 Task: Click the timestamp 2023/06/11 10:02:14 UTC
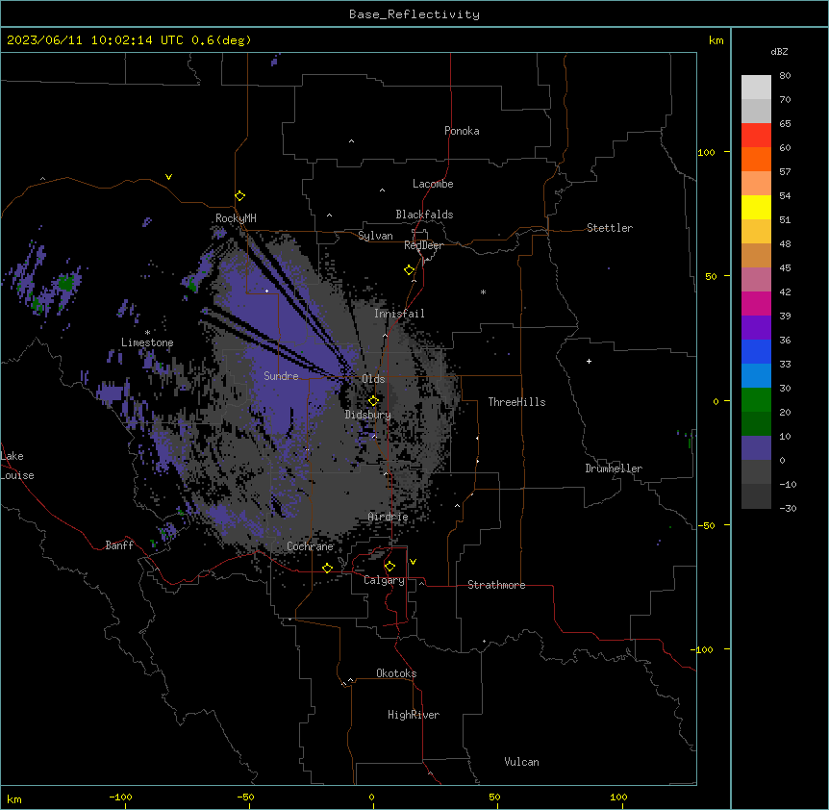tap(95, 40)
